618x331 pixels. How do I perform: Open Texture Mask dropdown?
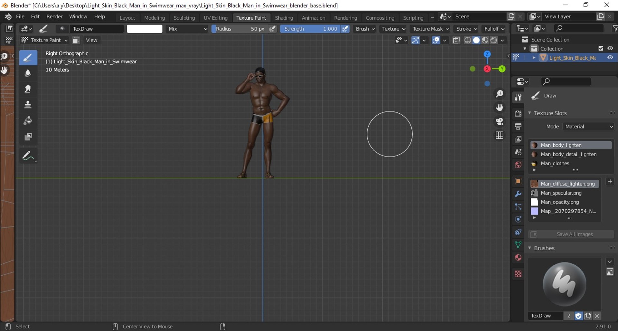pos(430,29)
